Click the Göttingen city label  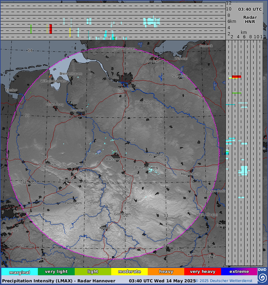[x=122, y=214]
